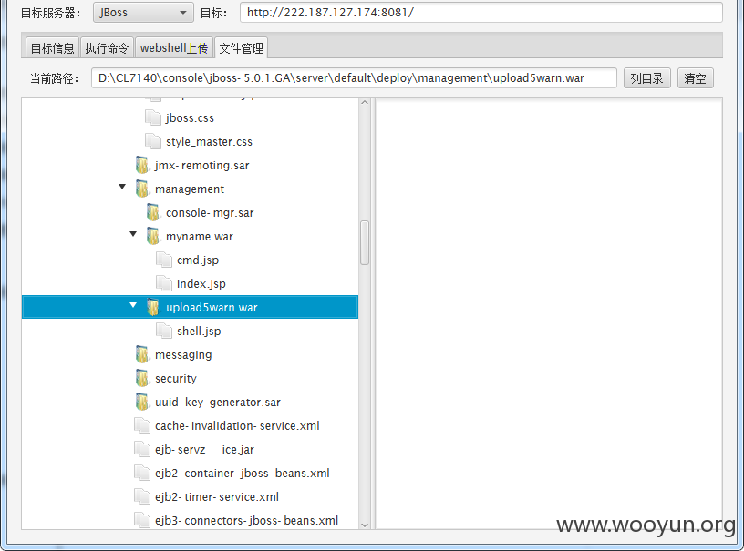Click the myname.war archive icon
The height and width of the screenshot is (551, 744).
tap(153, 236)
